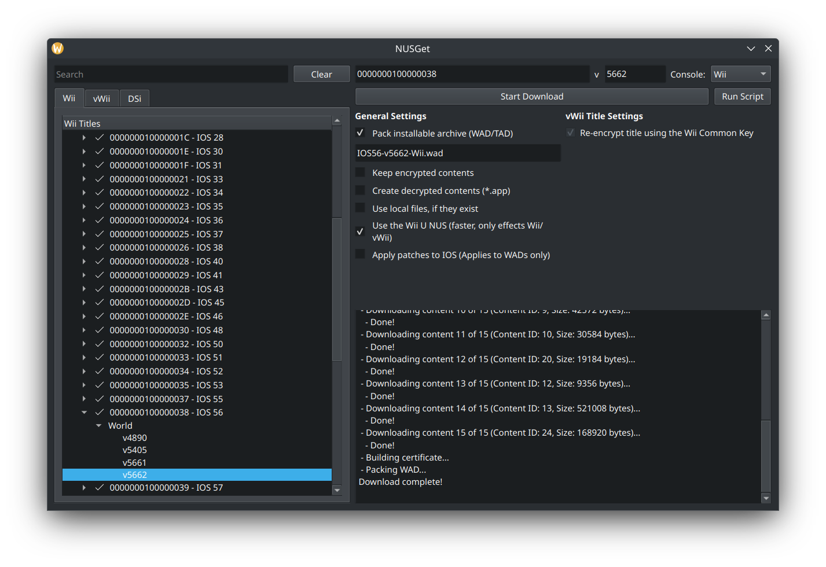826x567 pixels.
Task: Select highlighted version v5662
Action: point(197,475)
